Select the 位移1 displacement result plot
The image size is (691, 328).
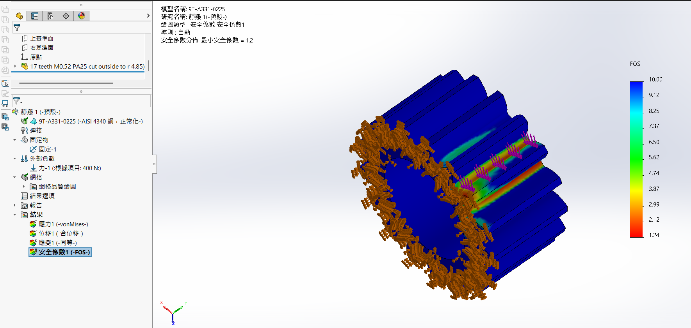pyautogui.click(x=61, y=233)
